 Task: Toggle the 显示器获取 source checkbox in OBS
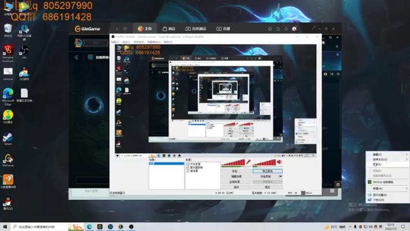(188, 168)
